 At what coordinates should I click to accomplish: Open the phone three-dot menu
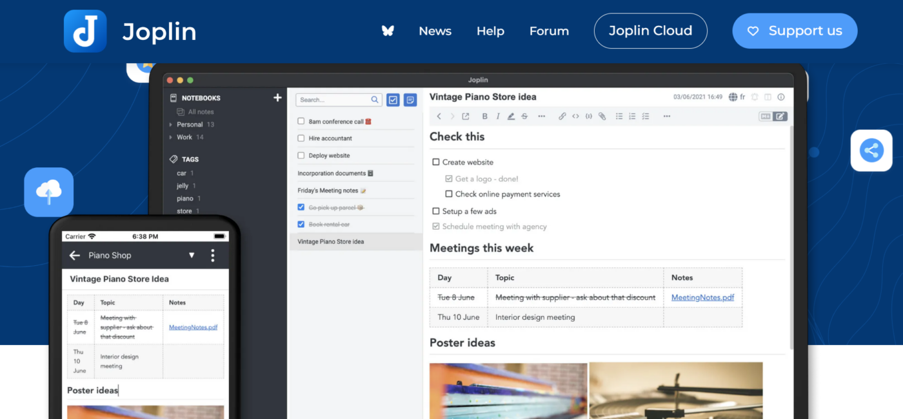point(213,256)
